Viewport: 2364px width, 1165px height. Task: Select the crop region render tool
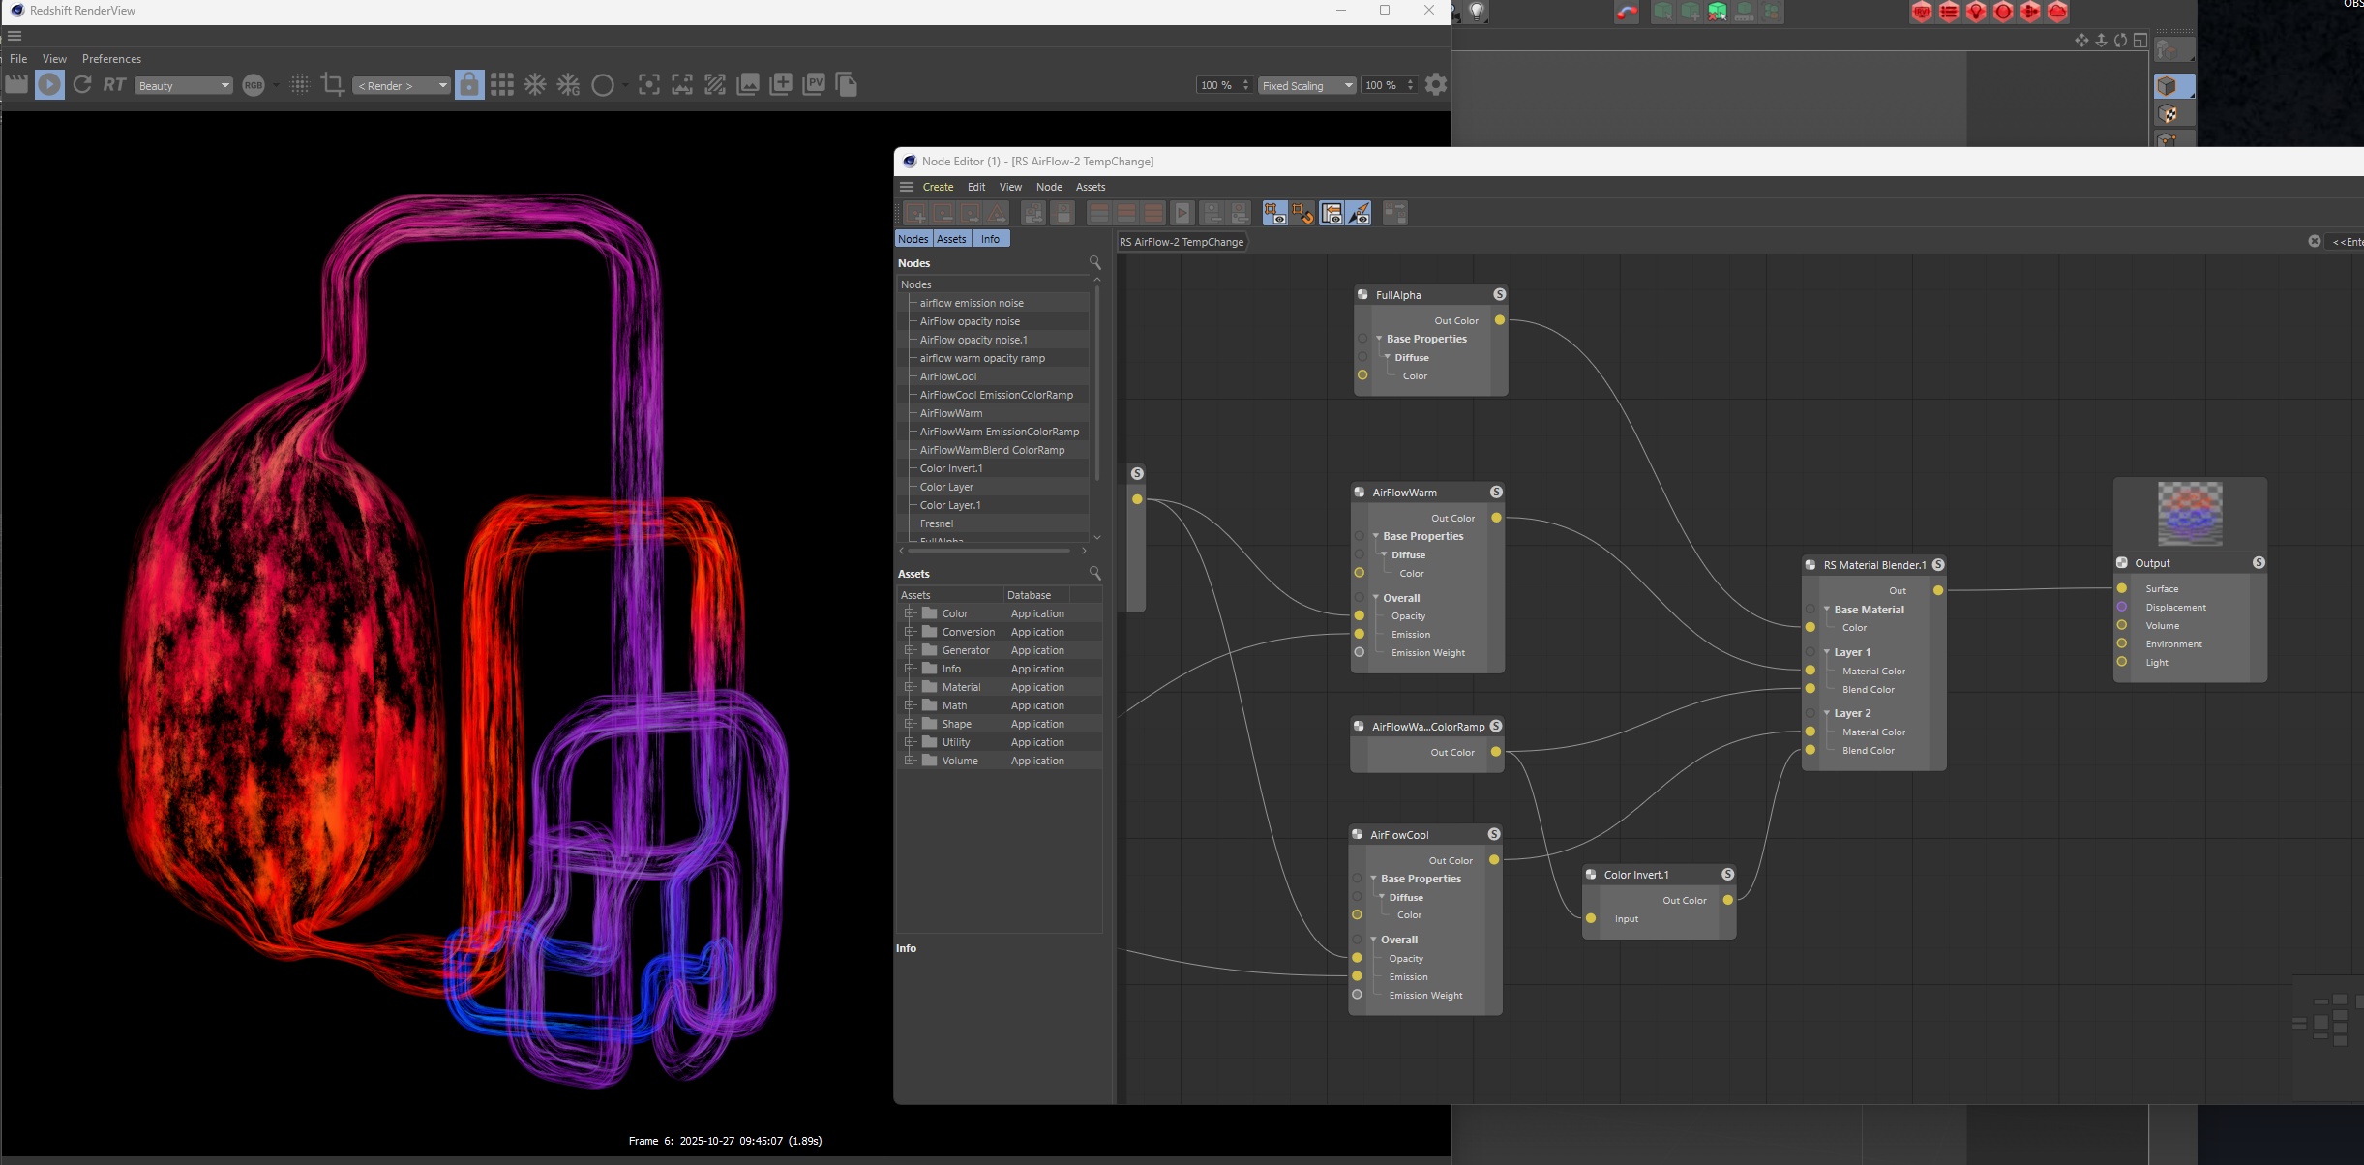pos(333,85)
